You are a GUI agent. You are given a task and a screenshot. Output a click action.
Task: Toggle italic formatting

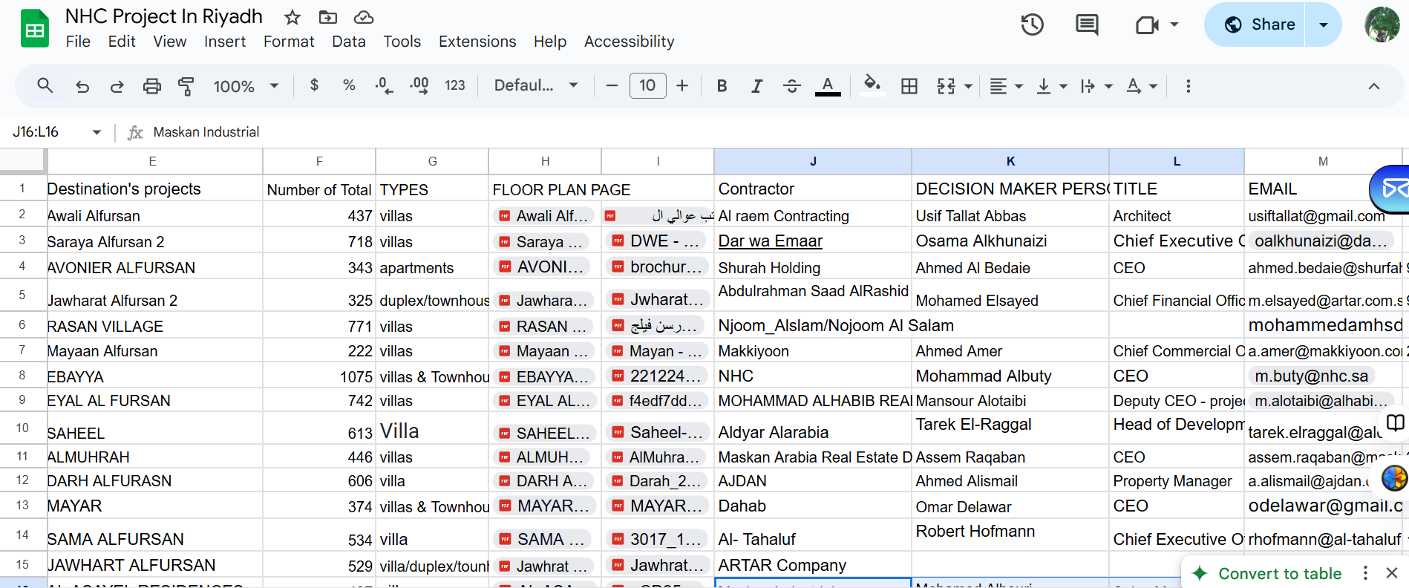pyautogui.click(x=756, y=86)
